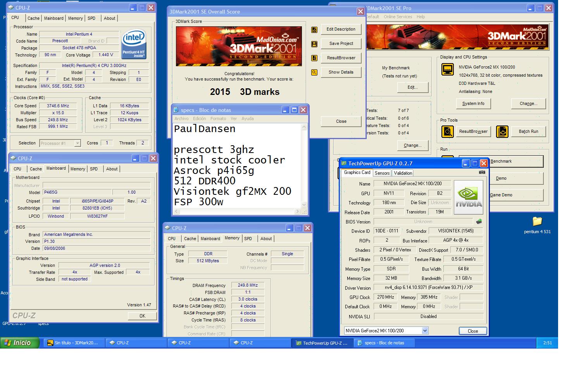Viewport: 586px width, 366px height.
Task: Click Save Project button
Action: [341, 44]
